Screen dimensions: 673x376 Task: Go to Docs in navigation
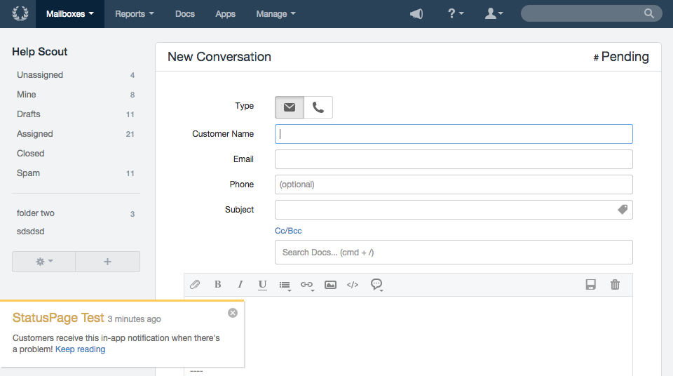(185, 14)
